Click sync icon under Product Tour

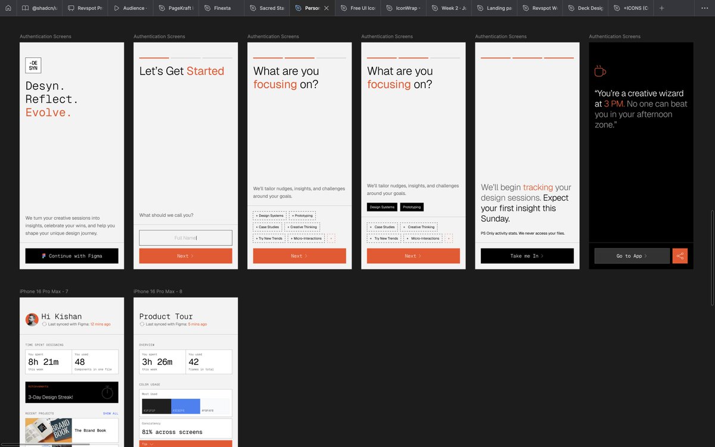coord(142,324)
